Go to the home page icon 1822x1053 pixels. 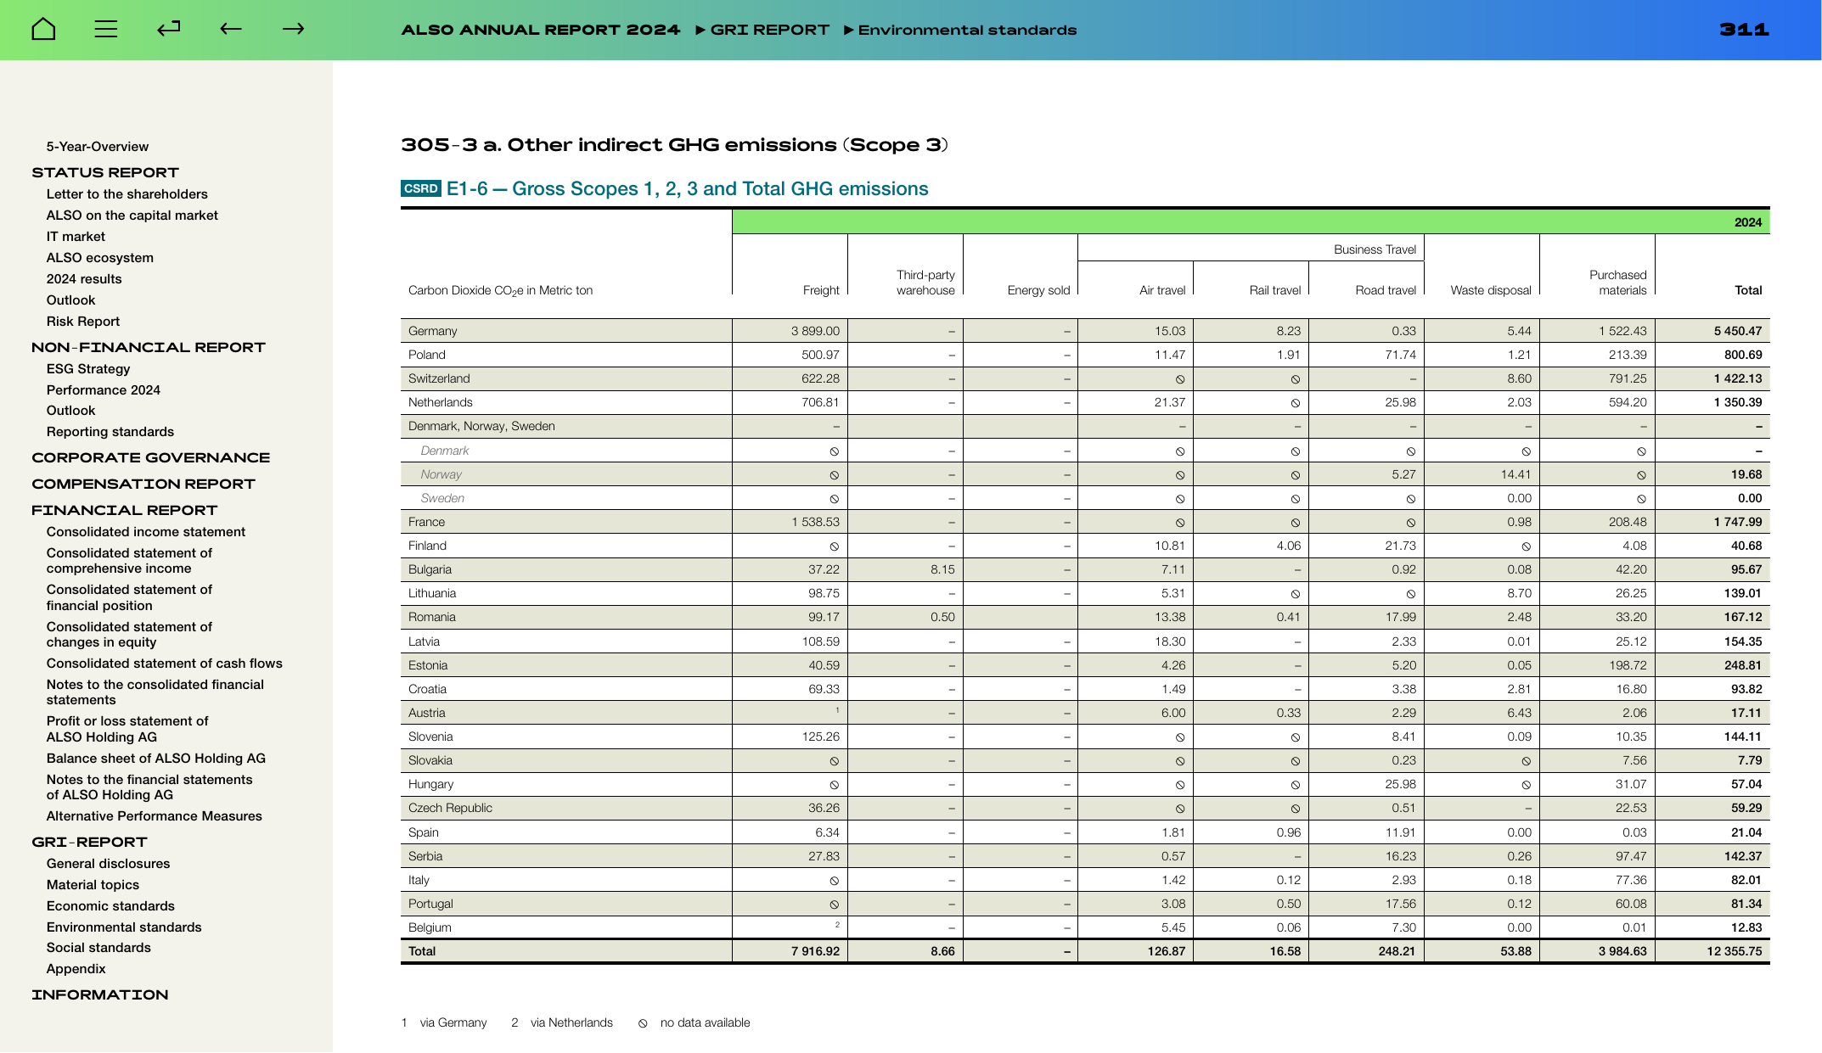coord(43,29)
